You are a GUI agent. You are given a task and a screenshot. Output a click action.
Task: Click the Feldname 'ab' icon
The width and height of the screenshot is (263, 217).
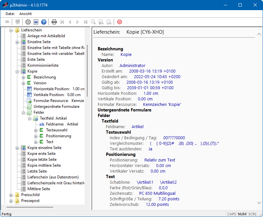pos(42,124)
